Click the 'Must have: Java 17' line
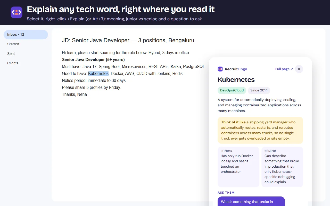Image resolution: width=330 pixels, height=206 pixels. [x=134, y=66]
